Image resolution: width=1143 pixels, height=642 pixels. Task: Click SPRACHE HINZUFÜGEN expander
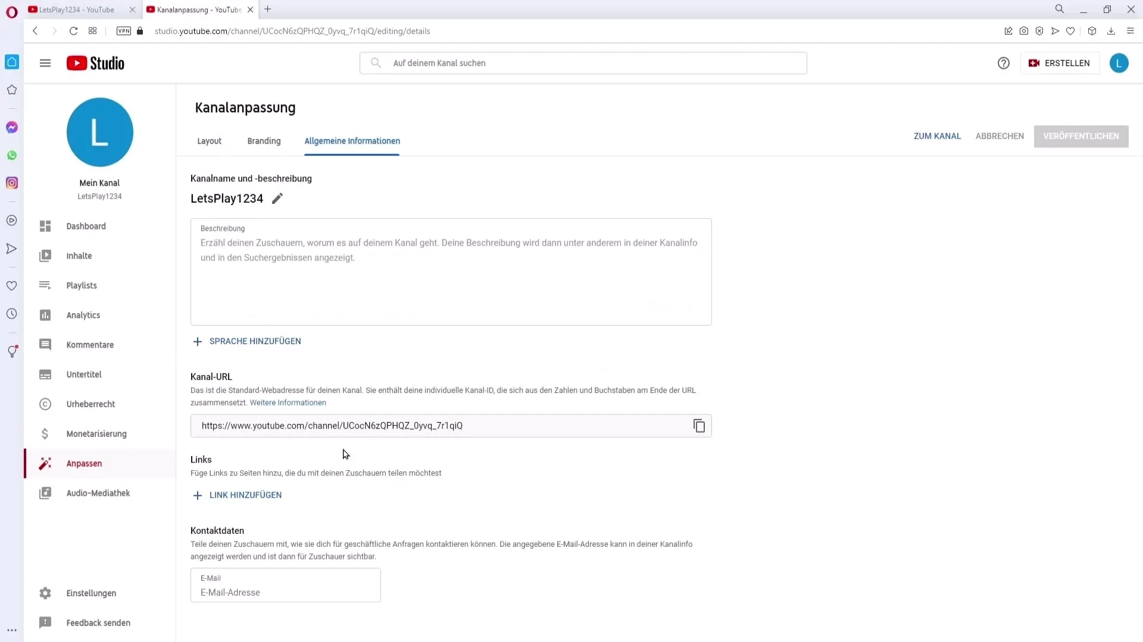(247, 341)
